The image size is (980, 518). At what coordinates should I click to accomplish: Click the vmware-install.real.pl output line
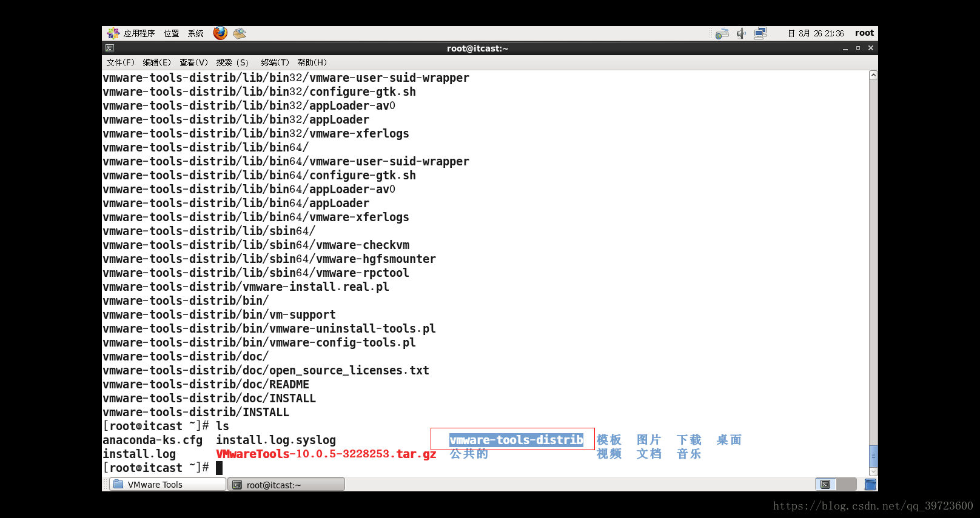click(246, 287)
